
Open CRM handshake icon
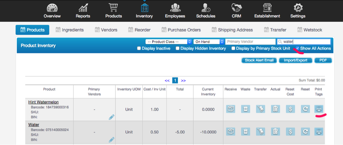[236, 8]
